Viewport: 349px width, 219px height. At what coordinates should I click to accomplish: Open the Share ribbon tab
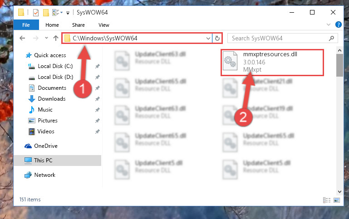79,25
